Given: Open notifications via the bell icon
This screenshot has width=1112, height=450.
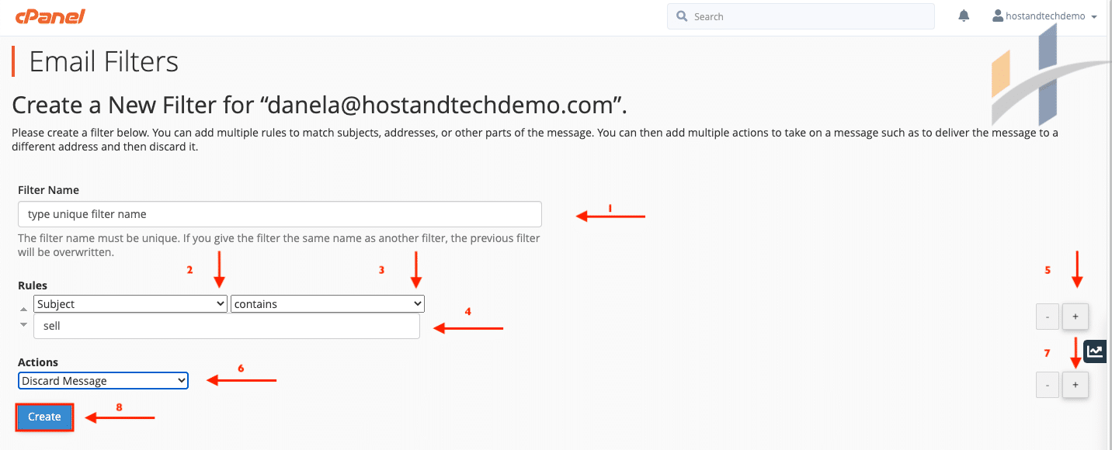Looking at the screenshot, I should coord(963,15).
